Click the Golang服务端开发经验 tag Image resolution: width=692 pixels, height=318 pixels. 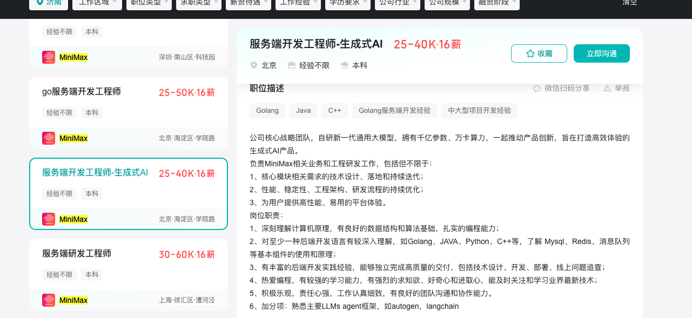pyautogui.click(x=394, y=111)
